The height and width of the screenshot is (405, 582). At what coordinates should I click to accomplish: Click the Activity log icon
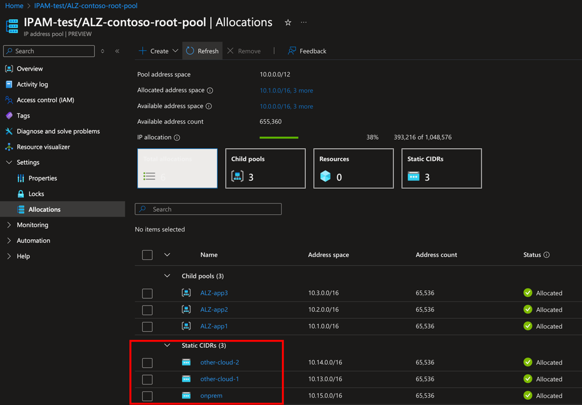pos(9,84)
